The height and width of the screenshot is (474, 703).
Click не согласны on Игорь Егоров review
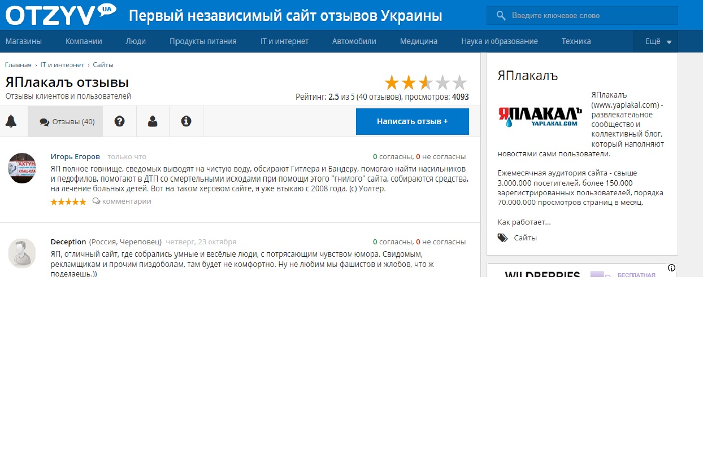(441, 156)
